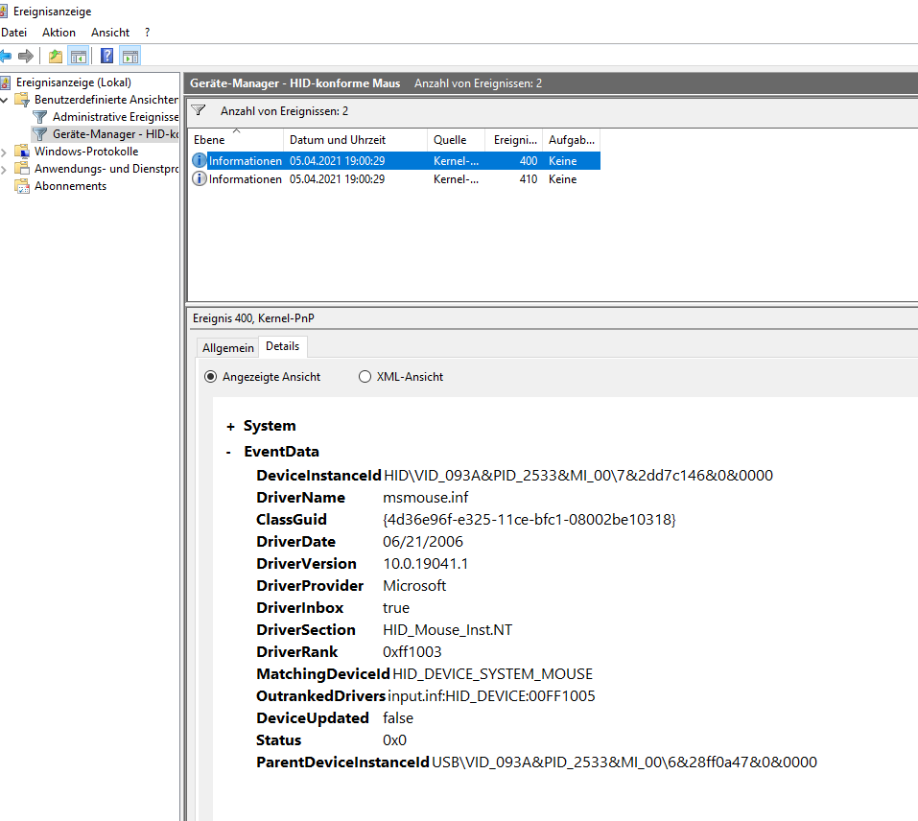
Task: Click the ClassGuid value
Action: [530, 519]
